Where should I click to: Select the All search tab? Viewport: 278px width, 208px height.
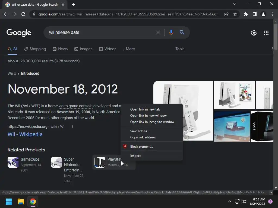click(12, 49)
